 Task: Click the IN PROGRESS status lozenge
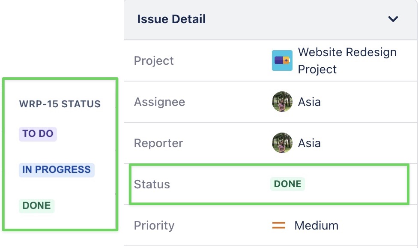pos(56,169)
